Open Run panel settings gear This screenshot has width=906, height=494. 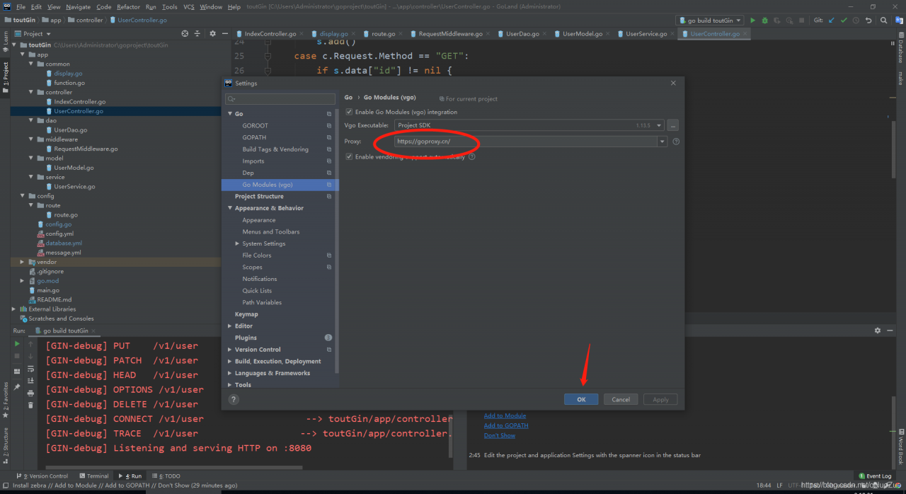click(878, 331)
